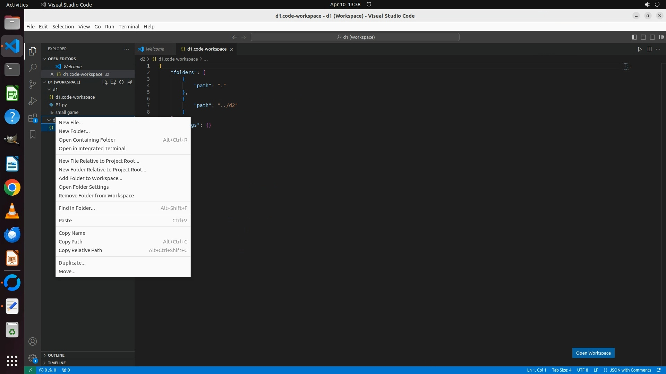This screenshot has height=374, width=666.
Task: Select Remove Folder from Workspace menu entry
Action: click(x=96, y=196)
